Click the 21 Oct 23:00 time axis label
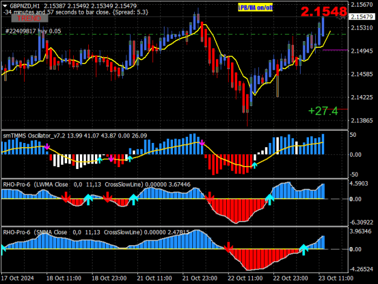This screenshot has height=284, width=378. [200, 278]
